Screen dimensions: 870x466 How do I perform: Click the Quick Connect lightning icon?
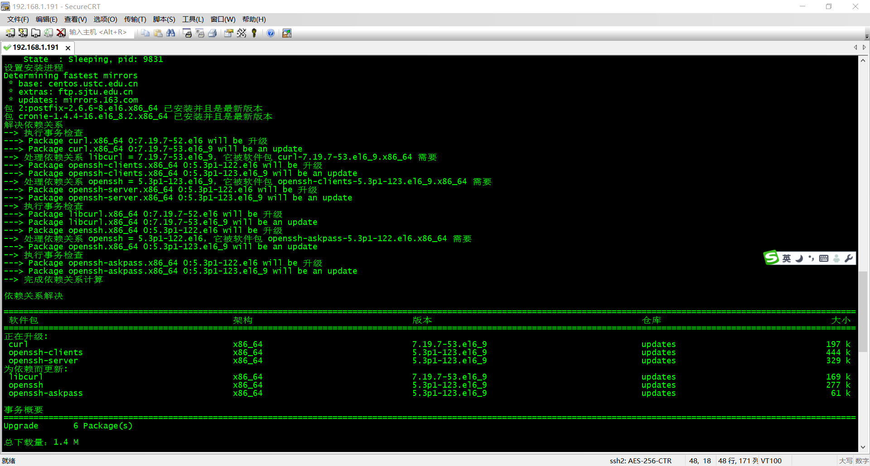[x=23, y=33]
